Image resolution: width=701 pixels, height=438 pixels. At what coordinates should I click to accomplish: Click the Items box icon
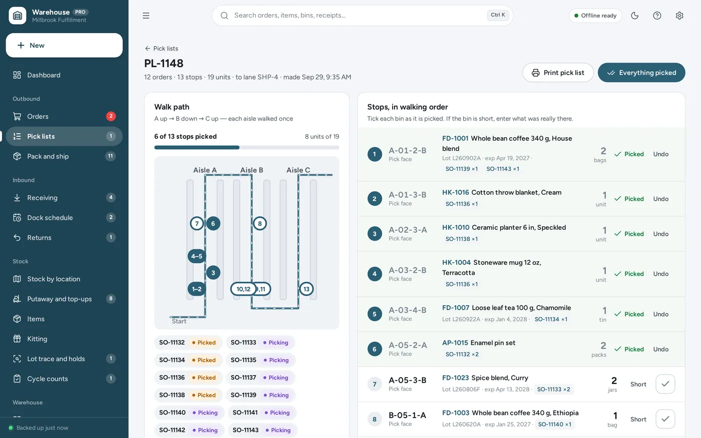point(17,319)
